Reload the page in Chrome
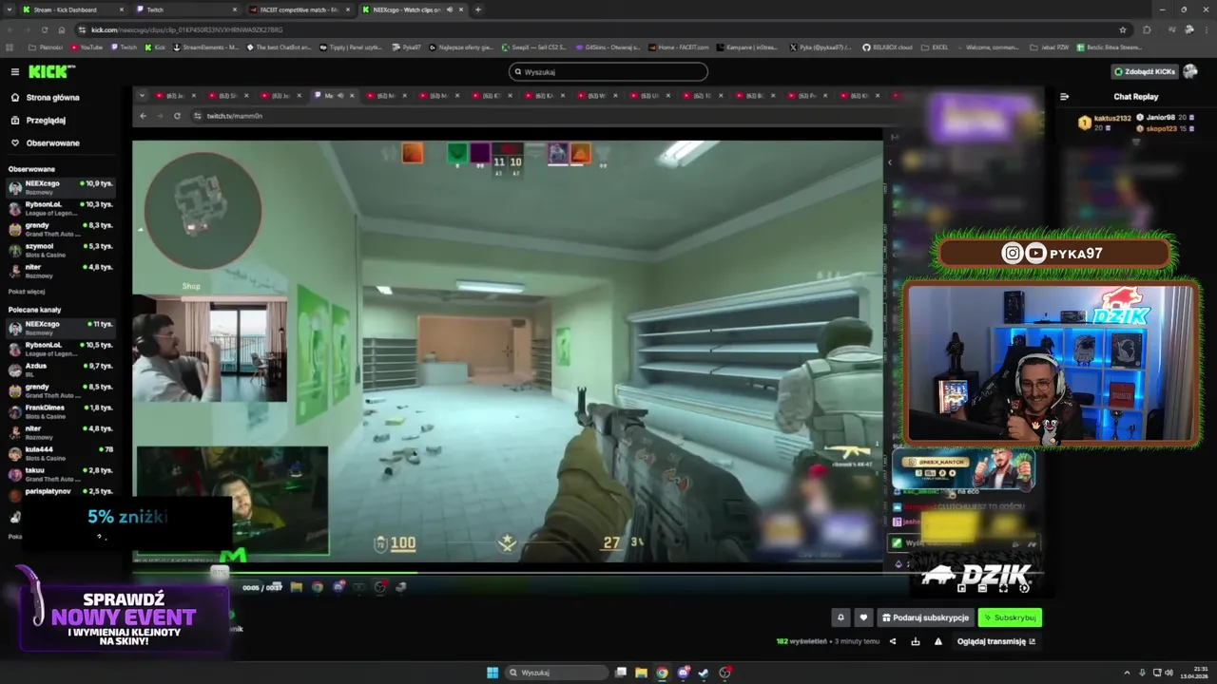This screenshot has width=1217, height=684. click(44, 29)
